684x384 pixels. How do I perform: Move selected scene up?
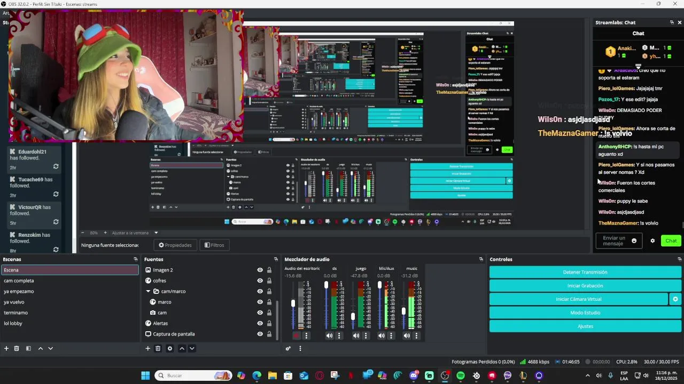point(40,348)
